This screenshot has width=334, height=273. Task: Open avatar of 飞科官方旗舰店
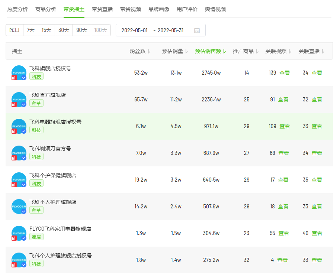coord(19,100)
